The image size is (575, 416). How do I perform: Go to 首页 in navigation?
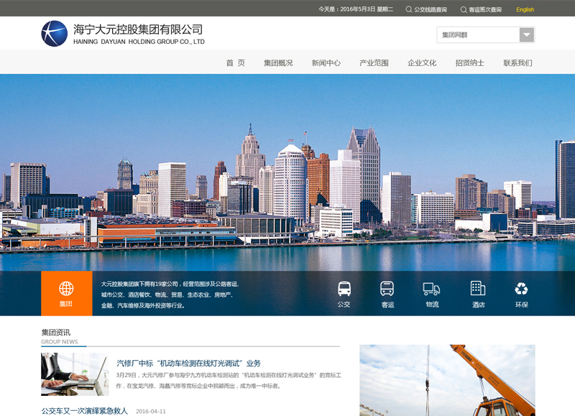pos(235,63)
